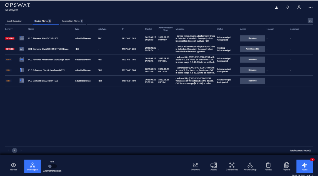Open the user account icon
318x176 pixels.
299,7
